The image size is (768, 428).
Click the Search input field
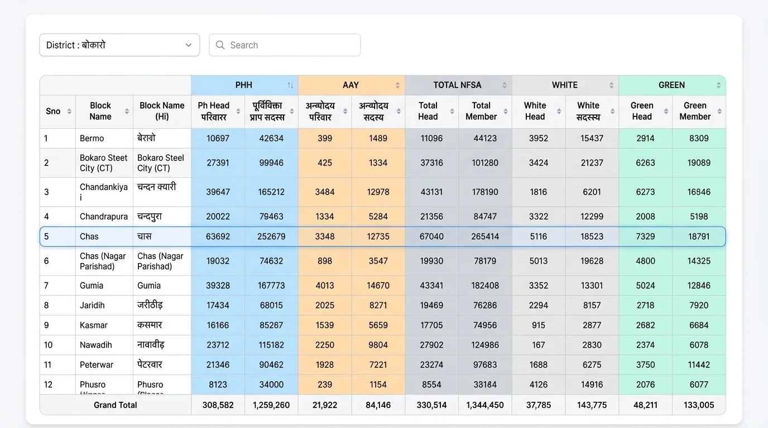(x=285, y=45)
